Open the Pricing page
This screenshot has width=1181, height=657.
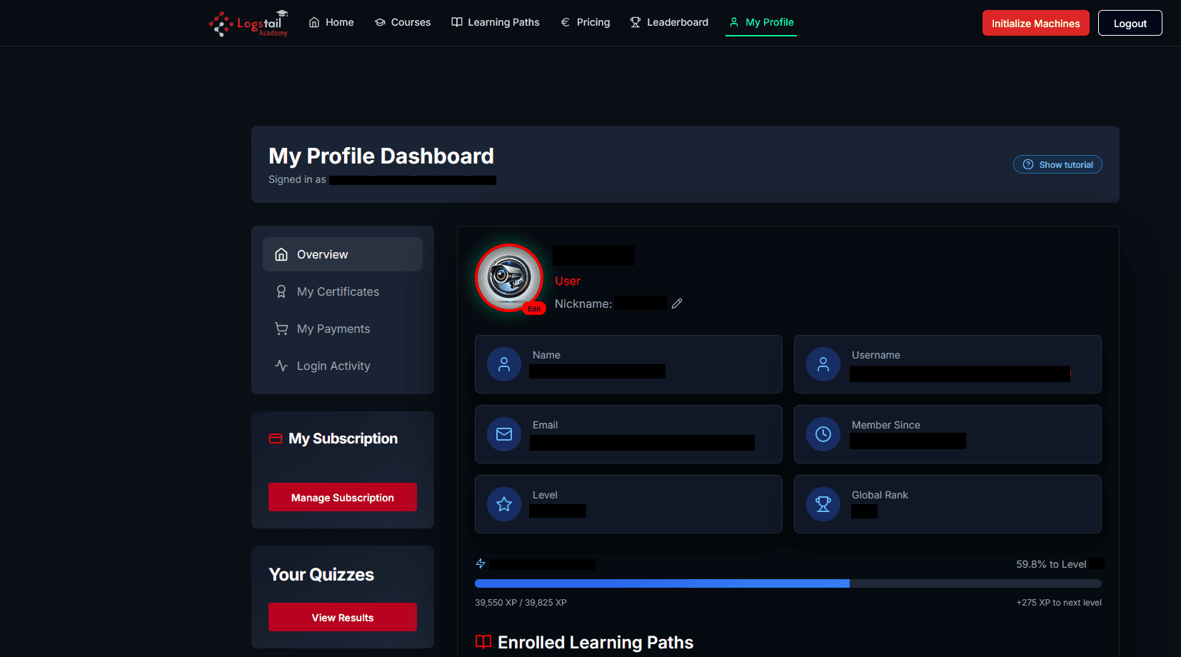pos(586,22)
